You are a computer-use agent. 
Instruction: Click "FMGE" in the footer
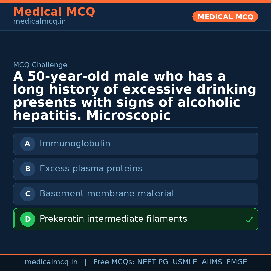[237, 262]
